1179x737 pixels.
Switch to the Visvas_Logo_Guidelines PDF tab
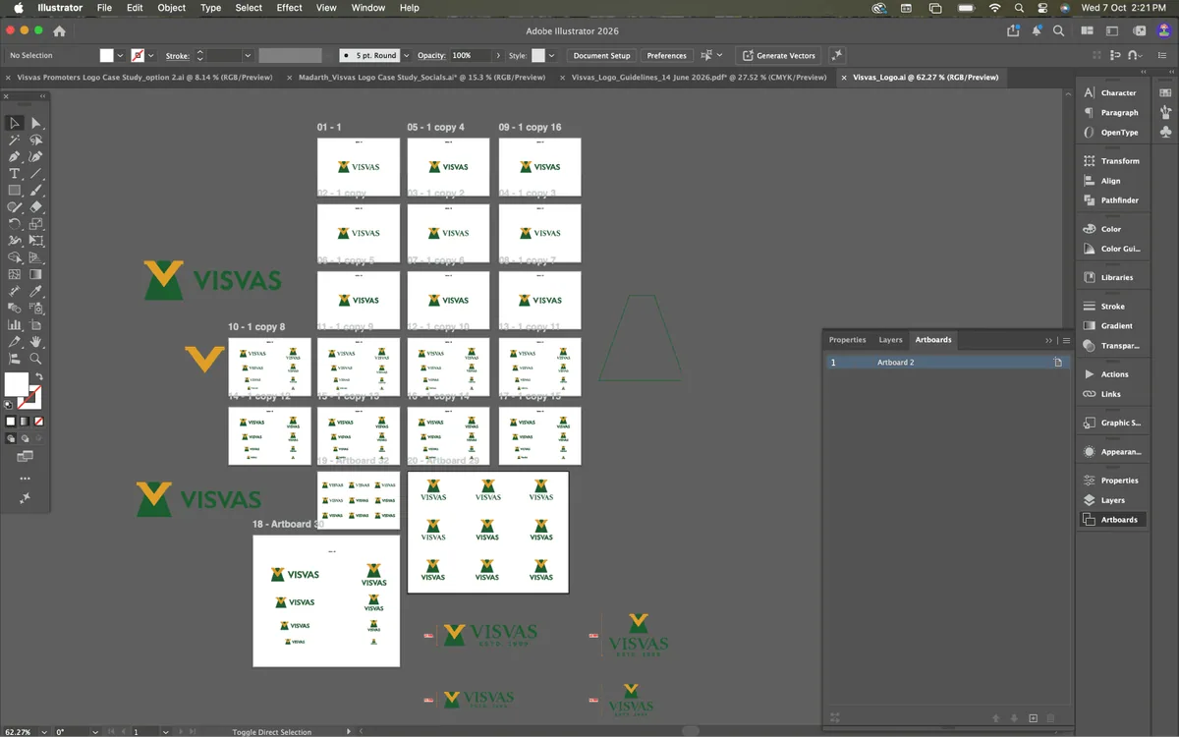(699, 77)
